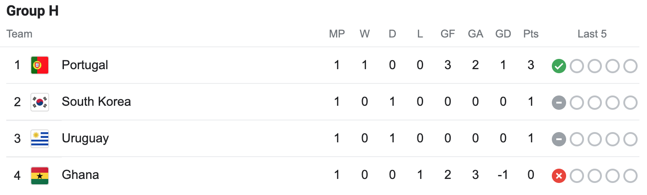Click Uruguay's gray draw icon

(559, 139)
